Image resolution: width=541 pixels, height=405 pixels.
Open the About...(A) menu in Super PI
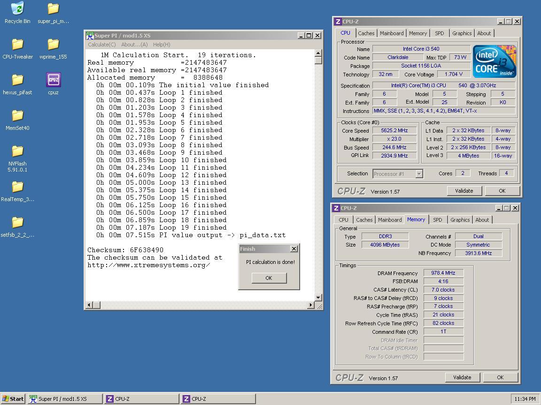[134, 45]
